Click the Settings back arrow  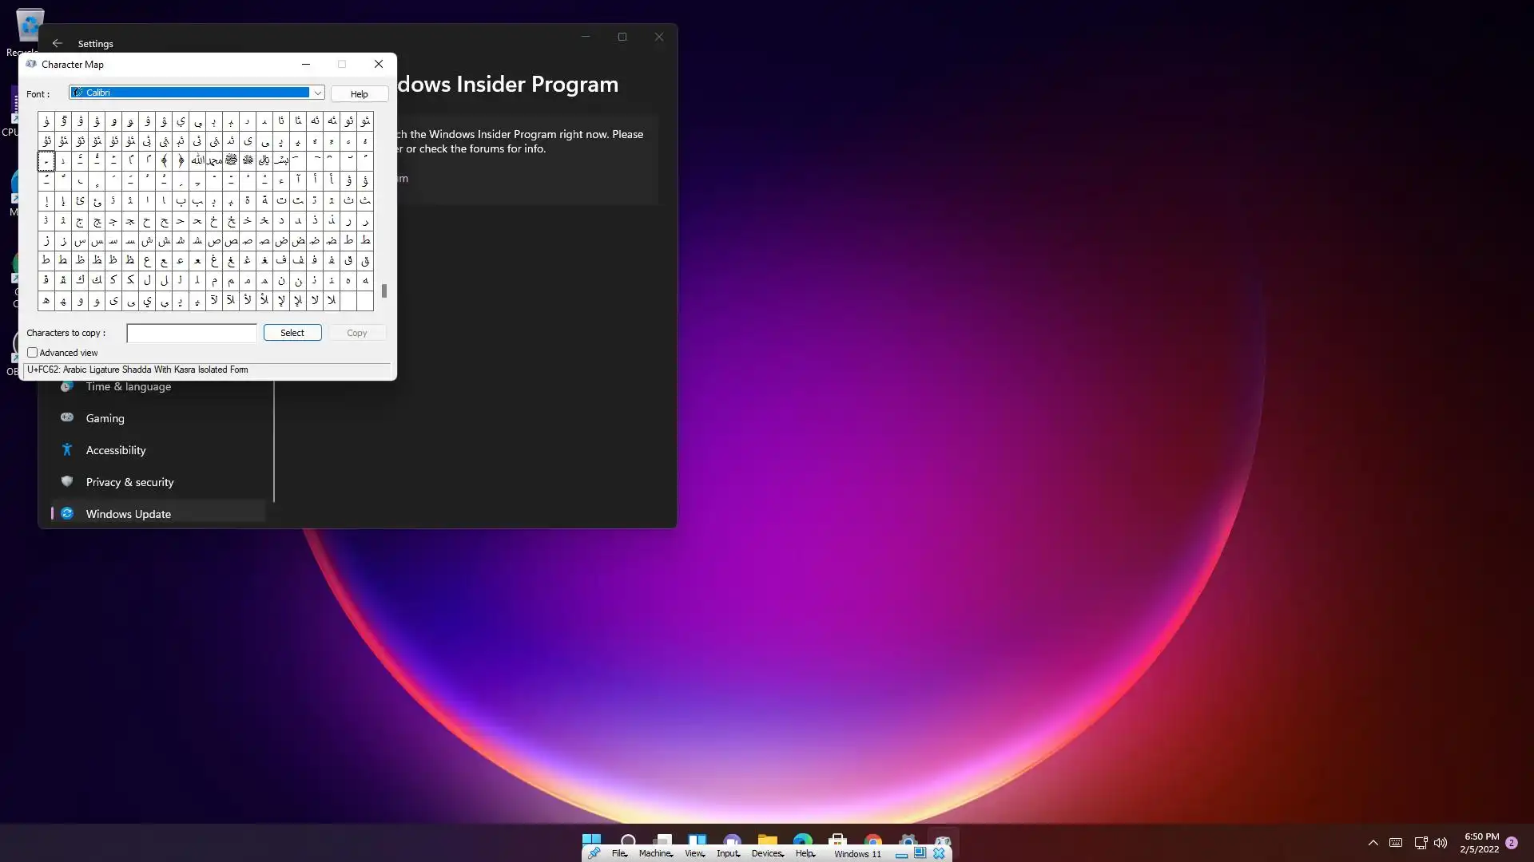[x=57, y=43]
